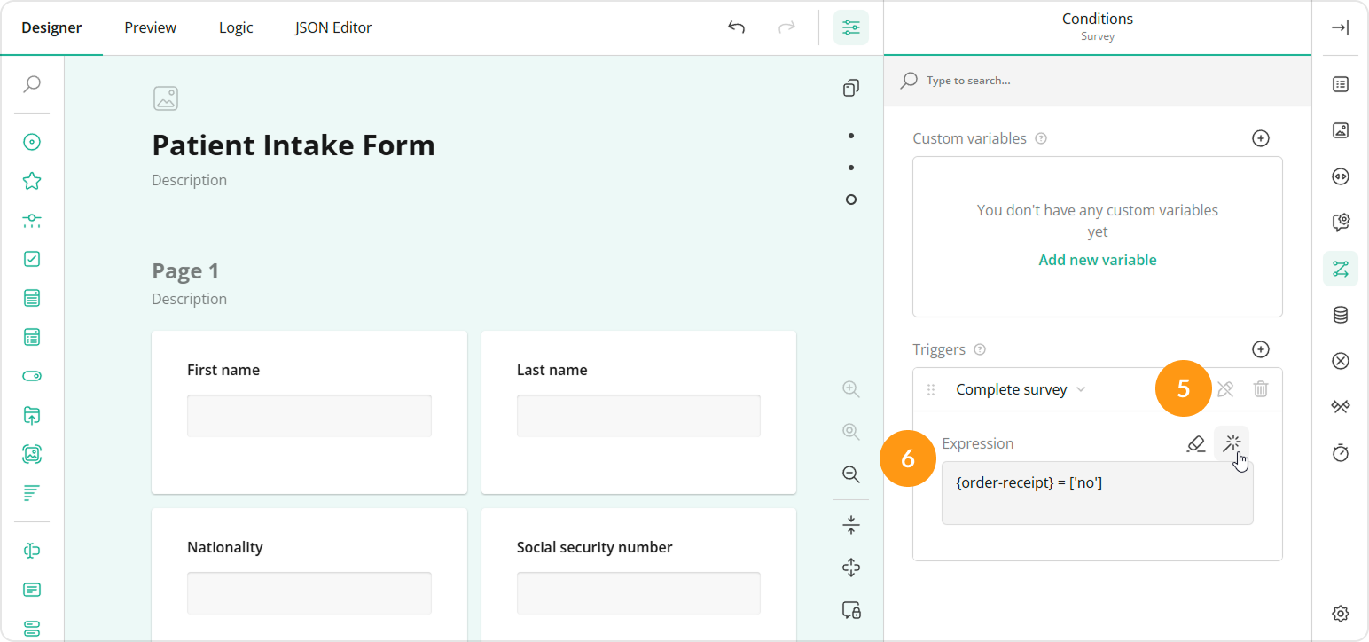Open the magic wand expression builder
The height and width of the screenshot is (642, 1369).
coord(1232,443)
